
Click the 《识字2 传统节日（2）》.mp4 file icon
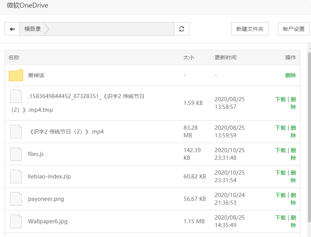pos(16,132)
